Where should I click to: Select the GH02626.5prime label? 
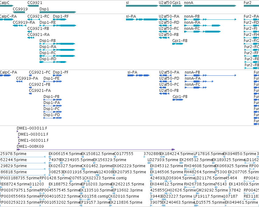point(180,190)
